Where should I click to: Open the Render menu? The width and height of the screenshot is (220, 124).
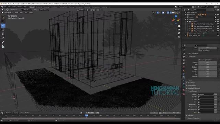(14, 7)
